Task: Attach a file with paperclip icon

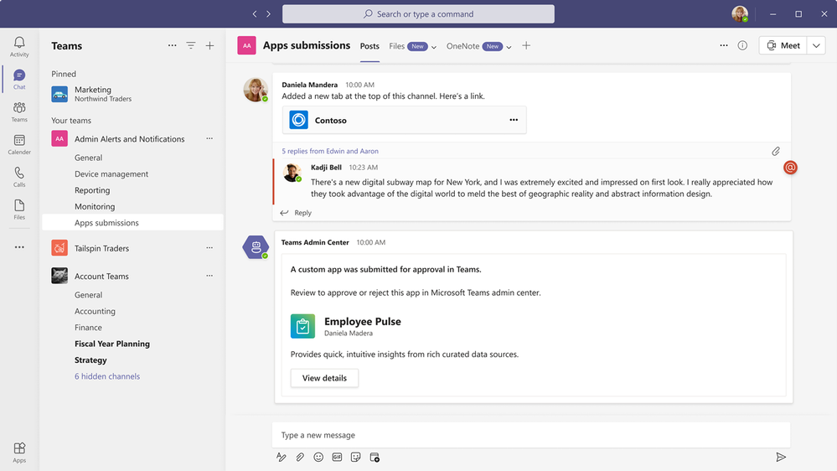Action: (x=300, y=457)
